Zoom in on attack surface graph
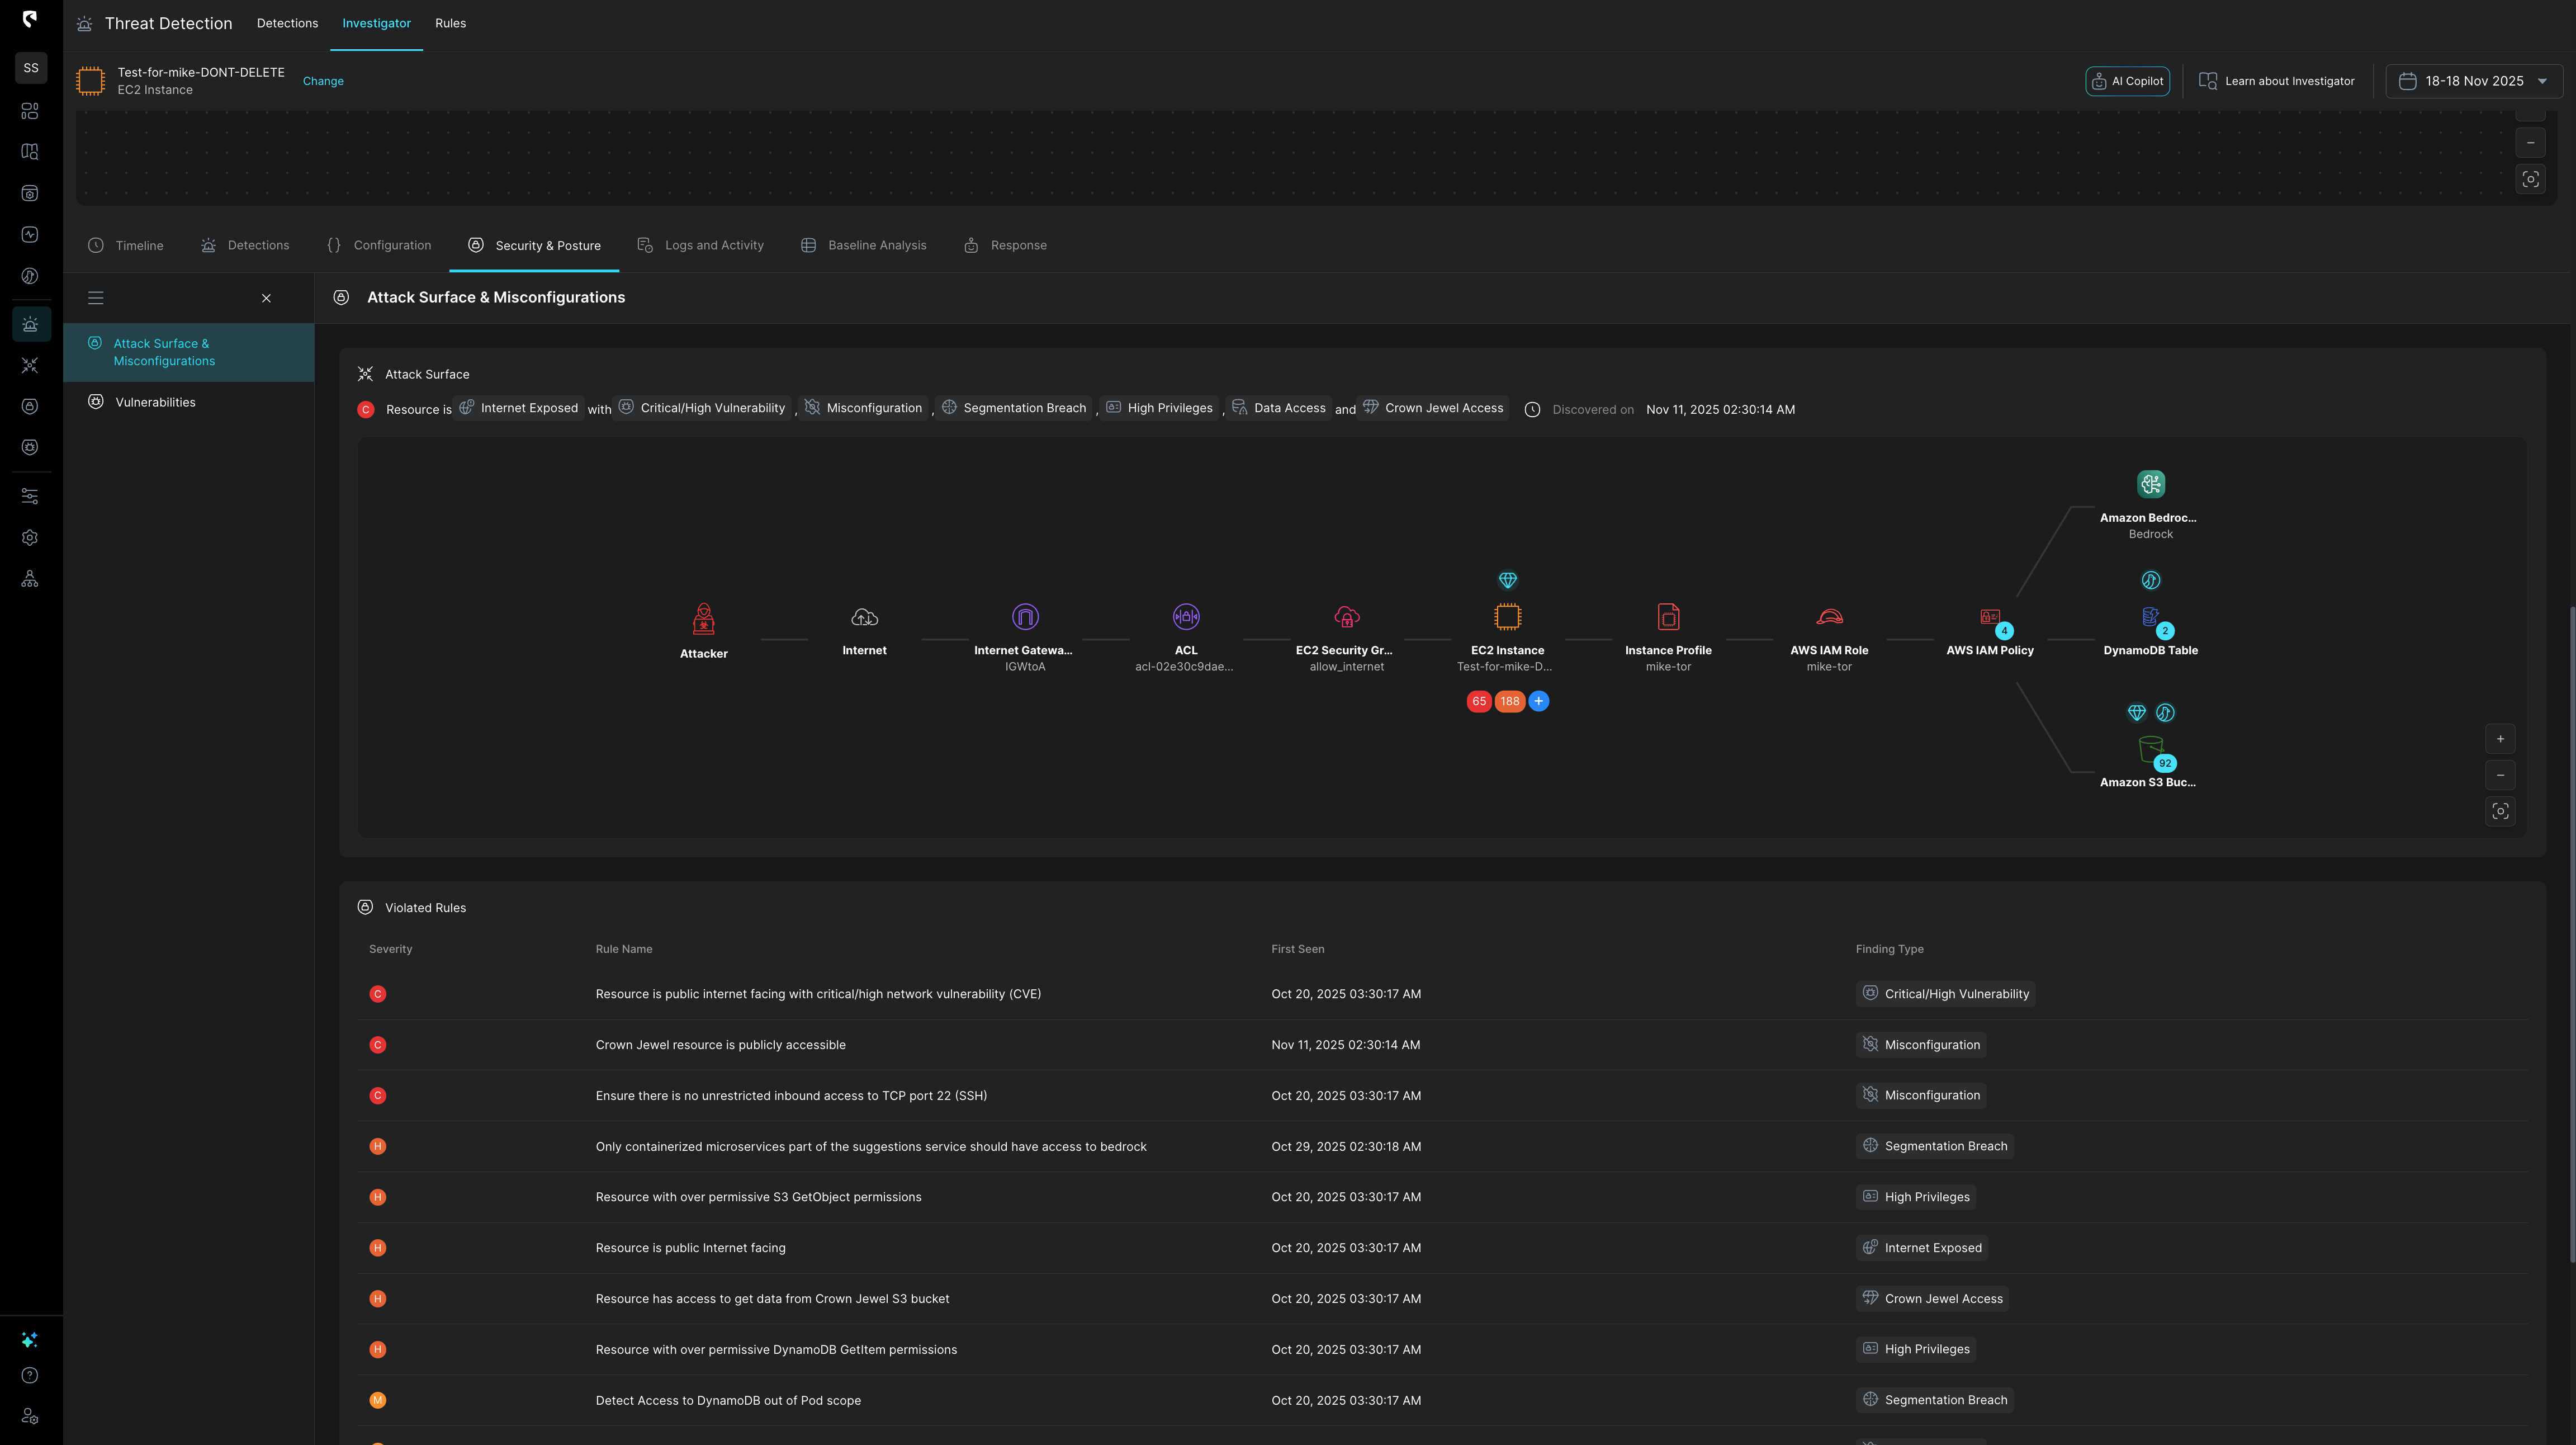This screenshot has height=1445, width=2576. tap(2500, 739)
